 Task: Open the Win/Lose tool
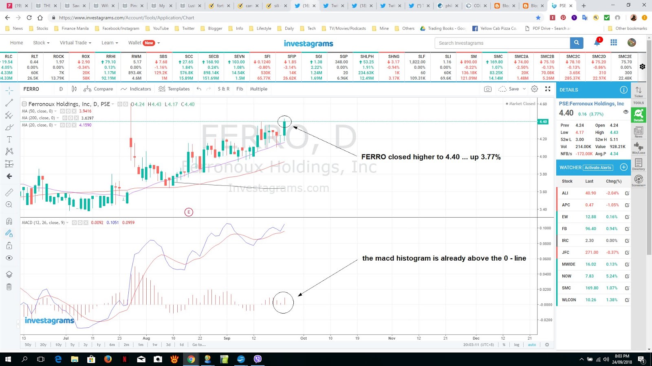(x=639, y=148)
